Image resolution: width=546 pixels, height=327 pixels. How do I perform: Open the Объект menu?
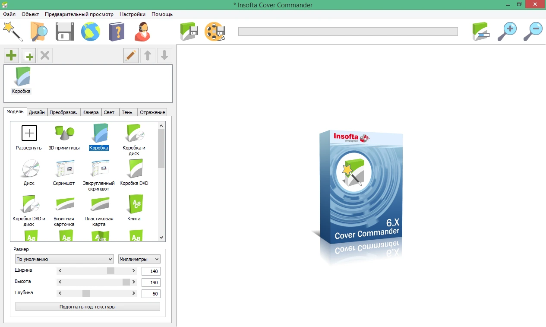pos(30,14)
